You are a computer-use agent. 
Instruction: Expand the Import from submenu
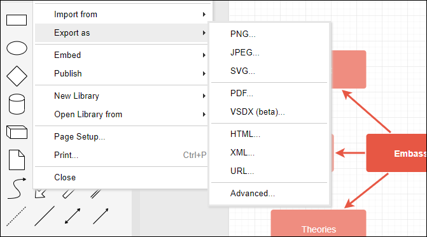[121, 14]
